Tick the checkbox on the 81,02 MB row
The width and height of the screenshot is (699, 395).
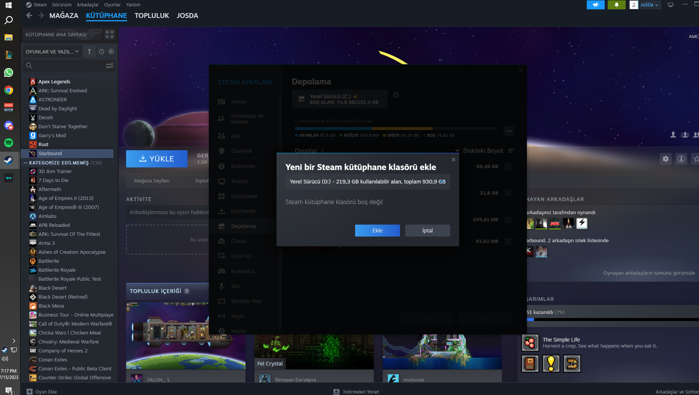[508, 241]
